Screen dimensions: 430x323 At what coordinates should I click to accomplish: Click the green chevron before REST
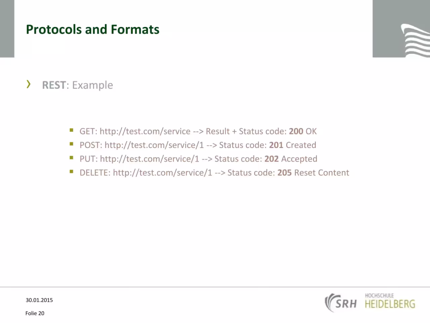(29, 84)
